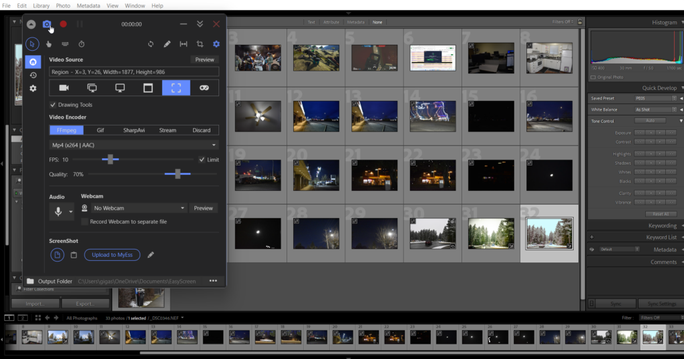The height and width of the screenshot is (359, 684).
Task: Choose the game capture video source
Action: 204,87
